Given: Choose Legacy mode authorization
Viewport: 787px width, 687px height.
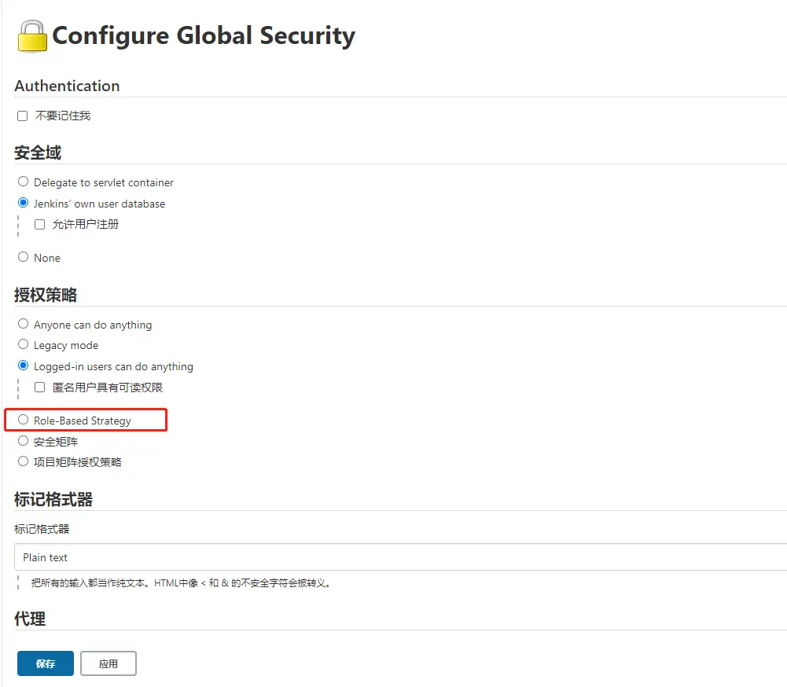Looking at the screenshot, I should [24, 344].
